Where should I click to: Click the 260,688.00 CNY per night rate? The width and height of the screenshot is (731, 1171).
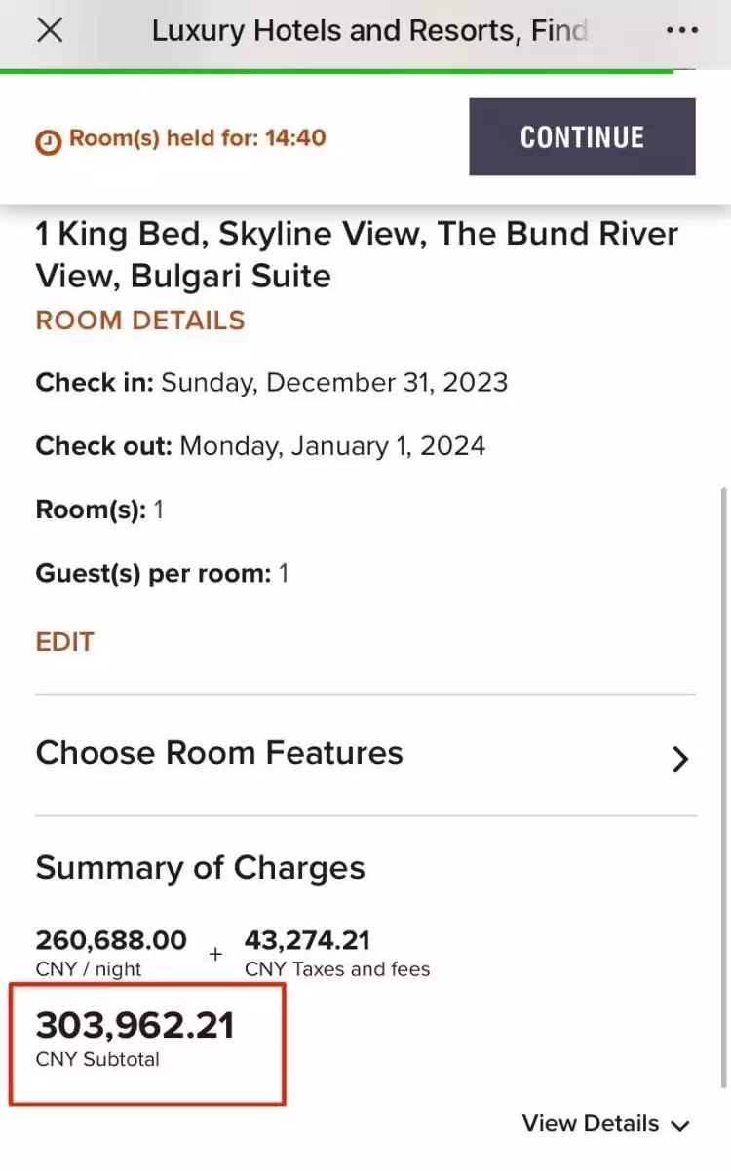point(111,941)
